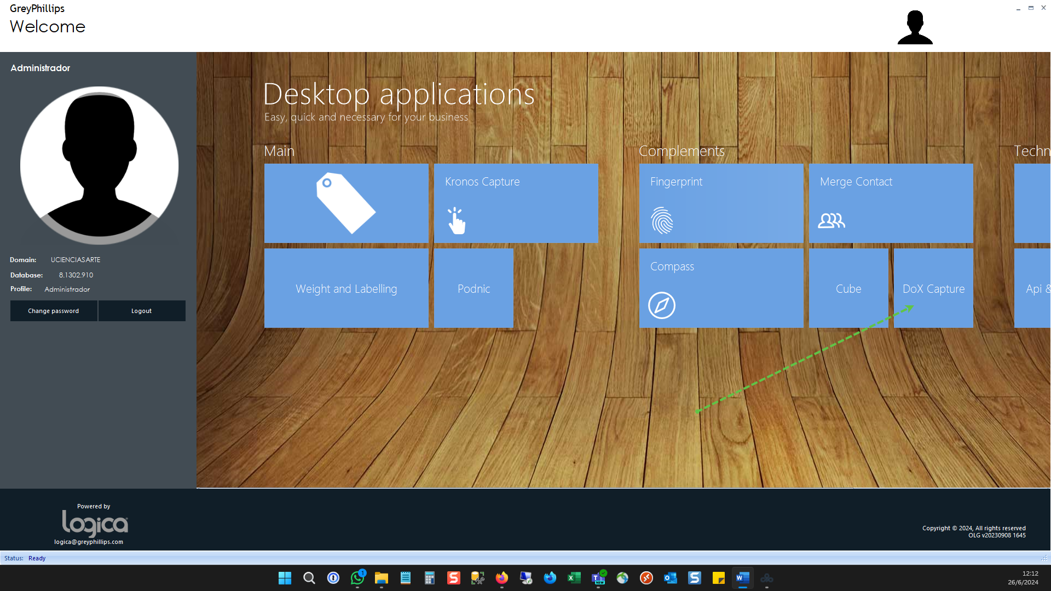
Task: Open WhatsApp from the taskbar
Action: [x=357, y=578]
